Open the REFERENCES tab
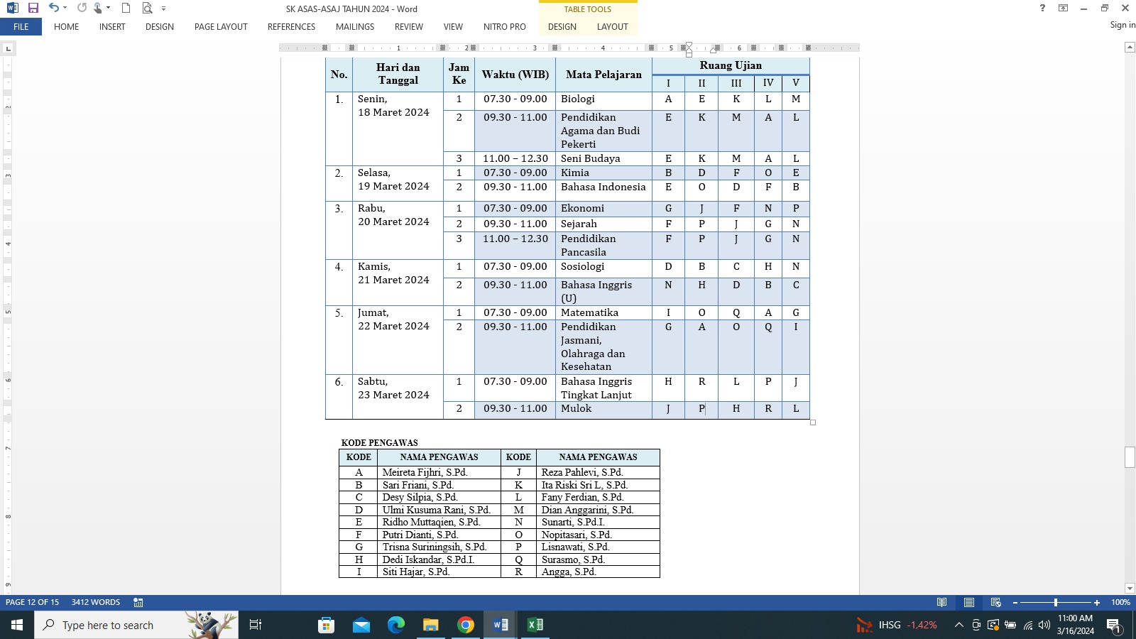1136x639 pixels. [291, 27]
